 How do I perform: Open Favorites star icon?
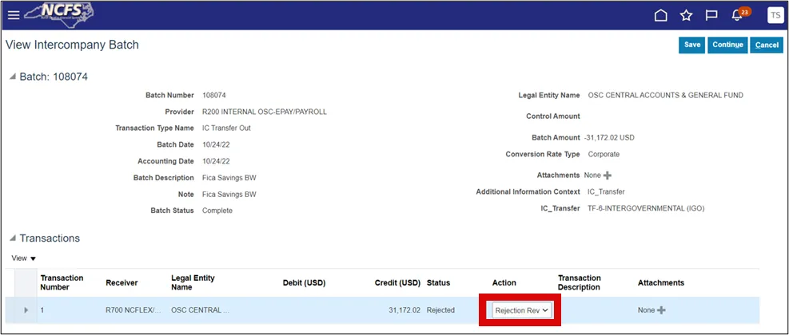686,15
